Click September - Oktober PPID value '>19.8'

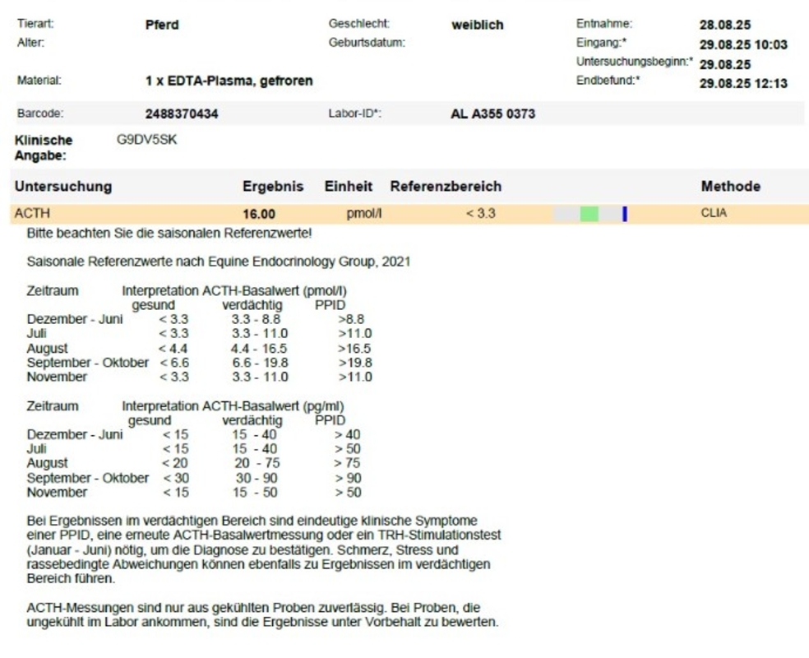(355, 363)
